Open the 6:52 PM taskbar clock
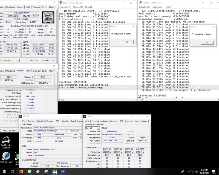The image size is (219, 175). click(204, 171)
